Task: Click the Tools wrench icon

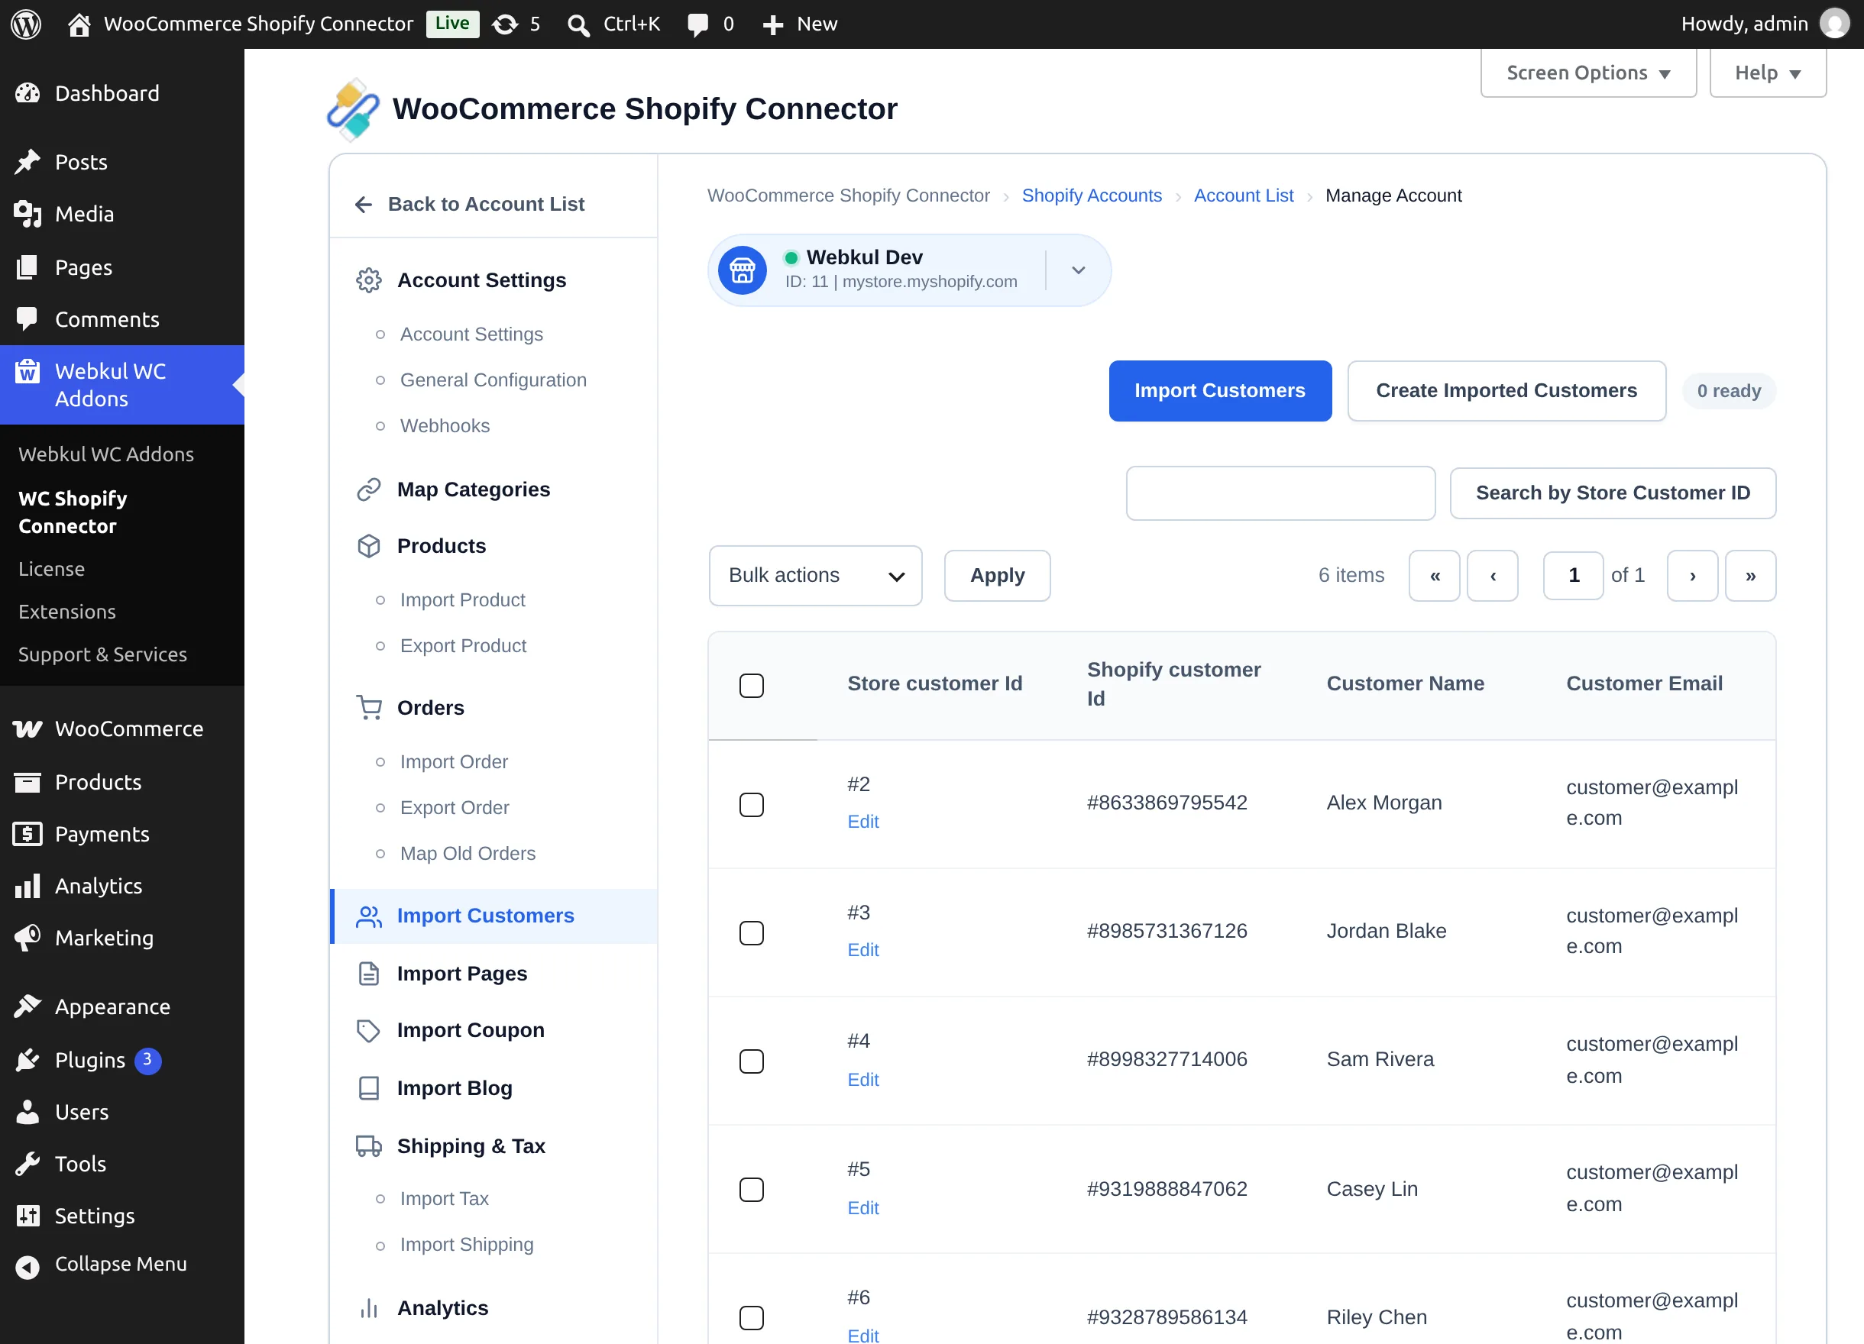Action: click(x=28, y=1163)
